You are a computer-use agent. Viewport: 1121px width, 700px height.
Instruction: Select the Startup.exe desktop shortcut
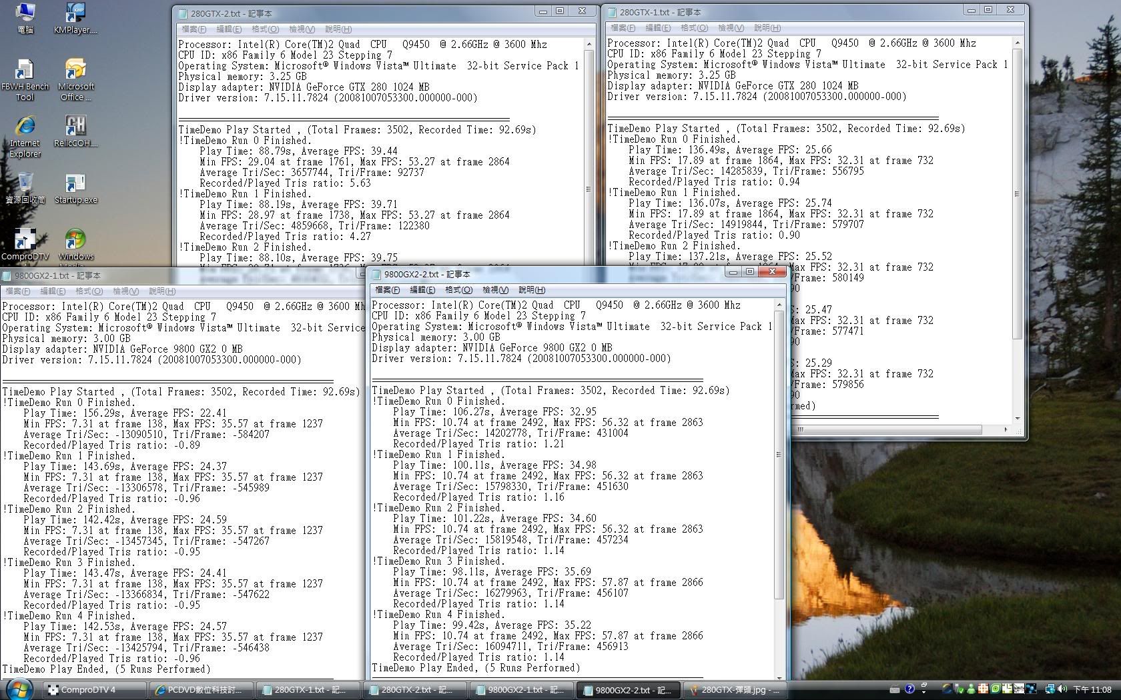click(x=75, y=188)
